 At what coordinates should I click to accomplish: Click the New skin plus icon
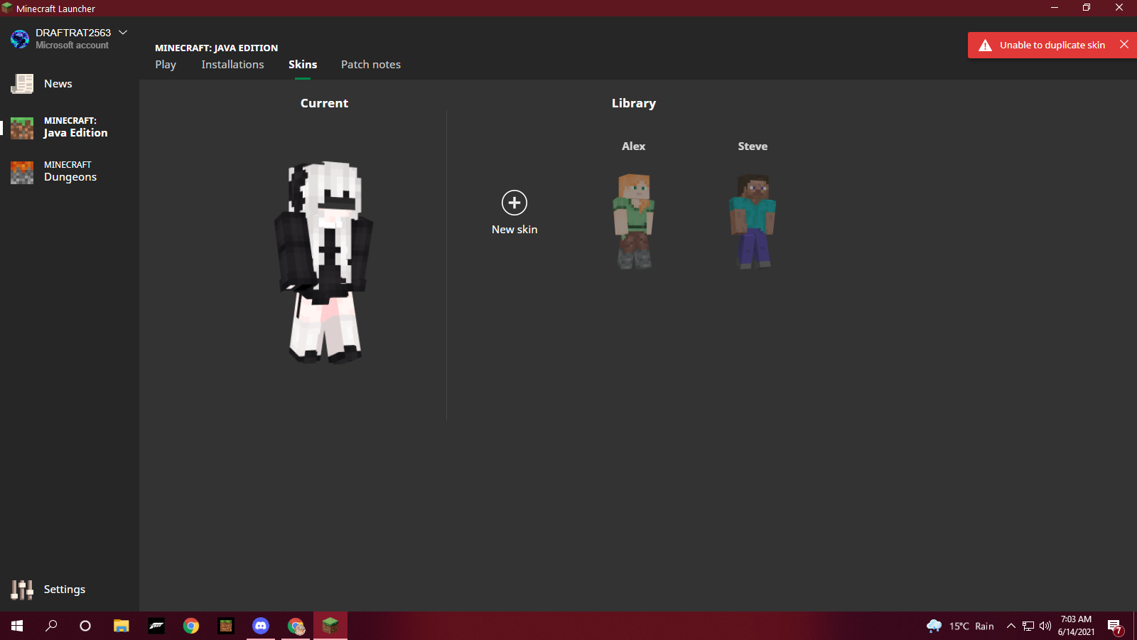[x=514, y=203]
